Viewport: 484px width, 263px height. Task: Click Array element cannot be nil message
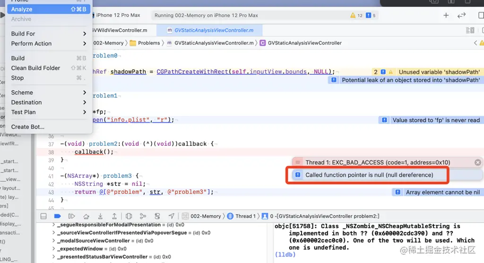(x=442, y=192)
